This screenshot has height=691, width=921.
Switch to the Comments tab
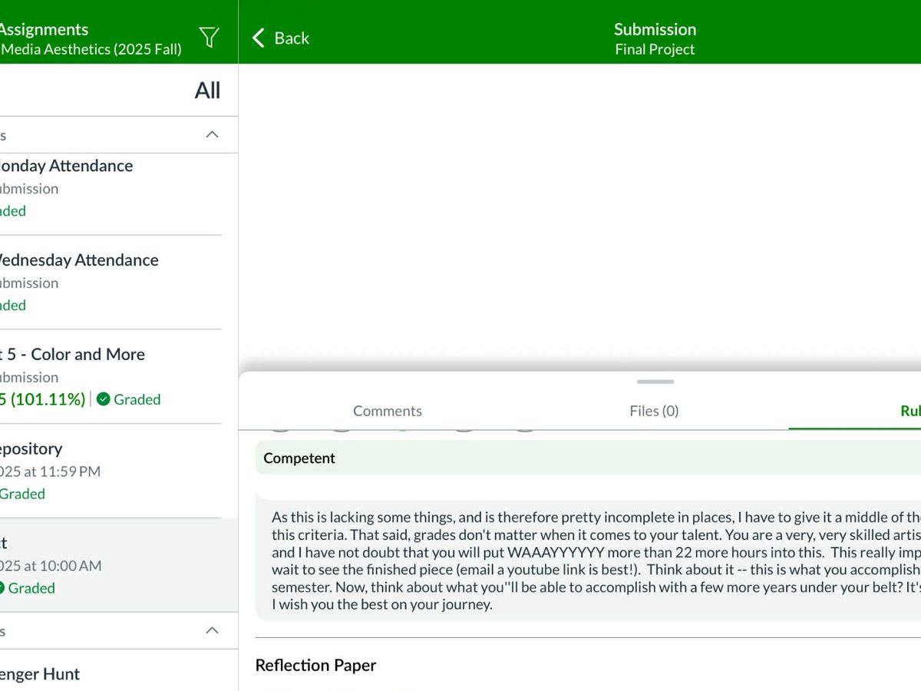click(x=387, y=411)
